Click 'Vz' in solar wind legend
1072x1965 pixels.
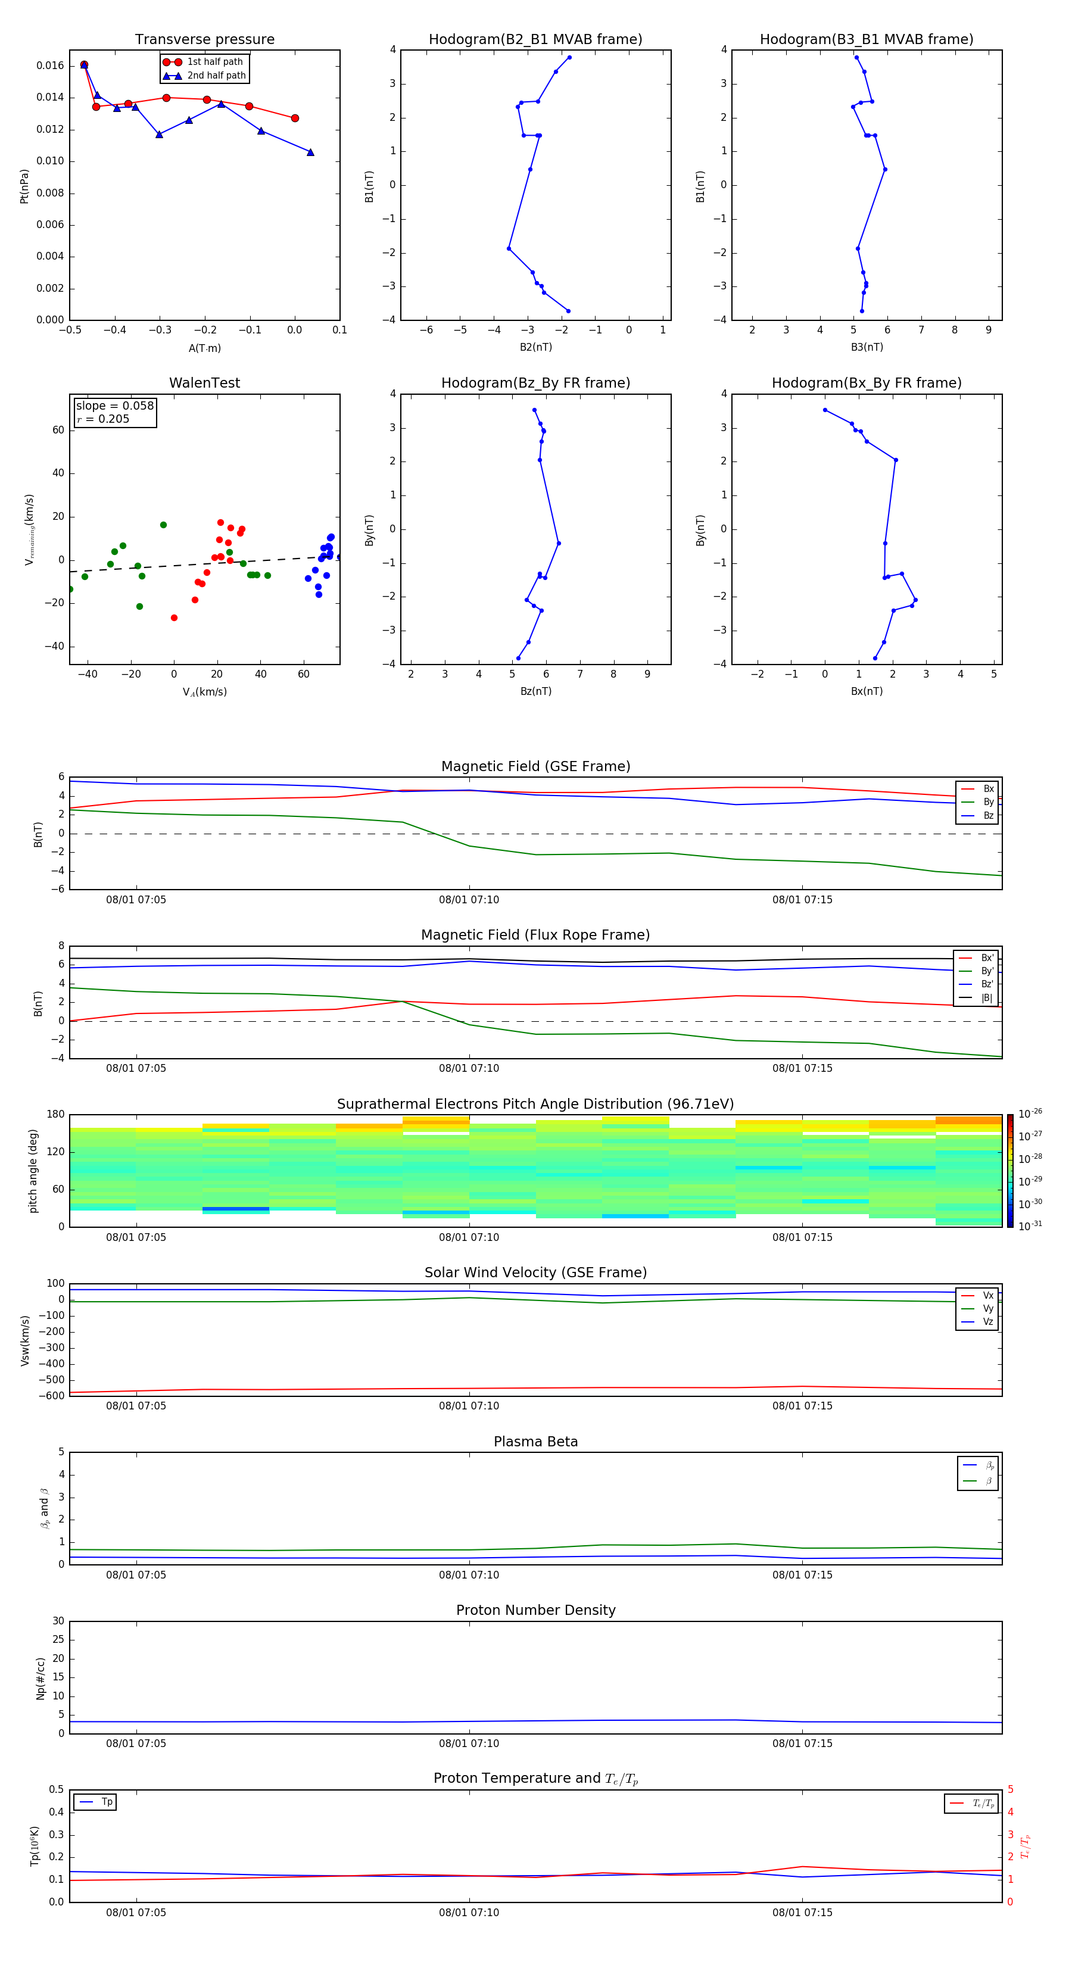977,1322
